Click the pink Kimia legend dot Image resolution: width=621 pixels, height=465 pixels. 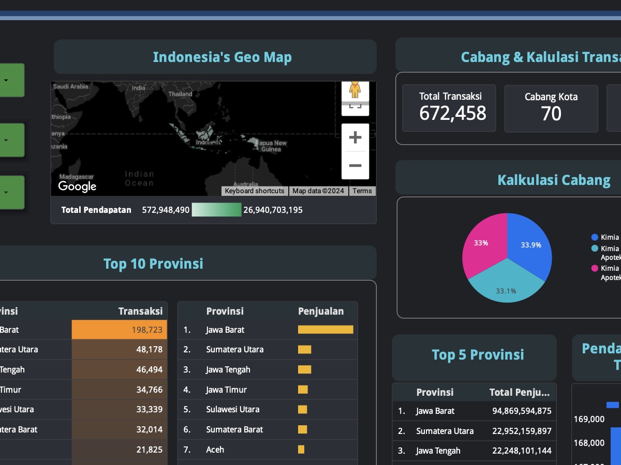point(595,268)
